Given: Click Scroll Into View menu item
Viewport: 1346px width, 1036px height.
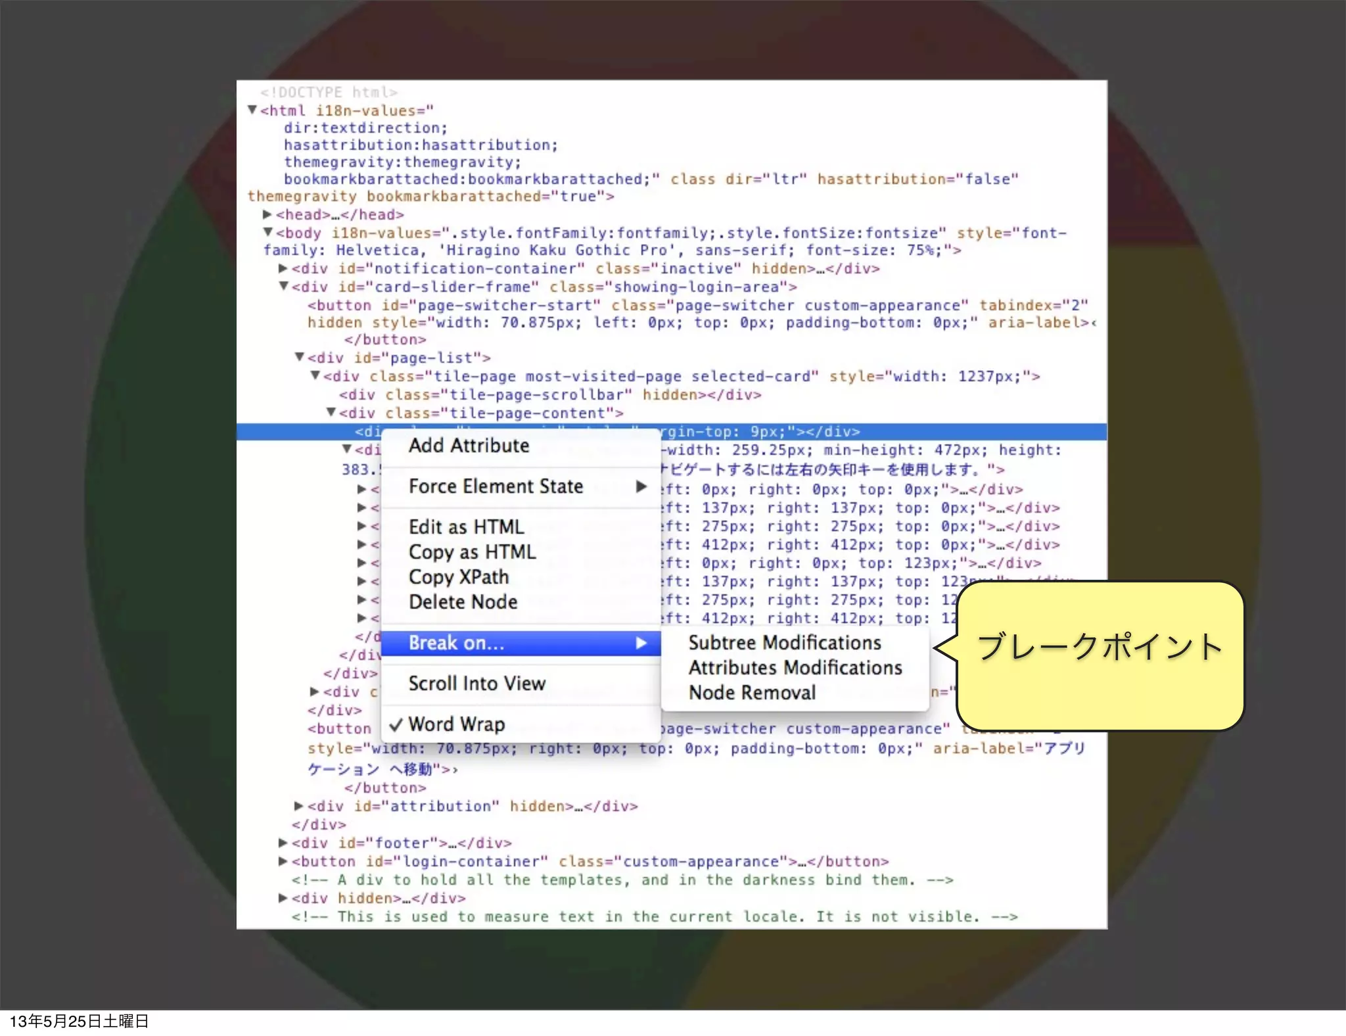Looking at the screenshot, I should pyautogui.click(x=476, y=684).
